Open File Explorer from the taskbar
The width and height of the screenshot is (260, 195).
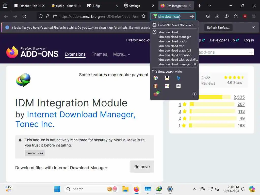click(x=125, y=189)
